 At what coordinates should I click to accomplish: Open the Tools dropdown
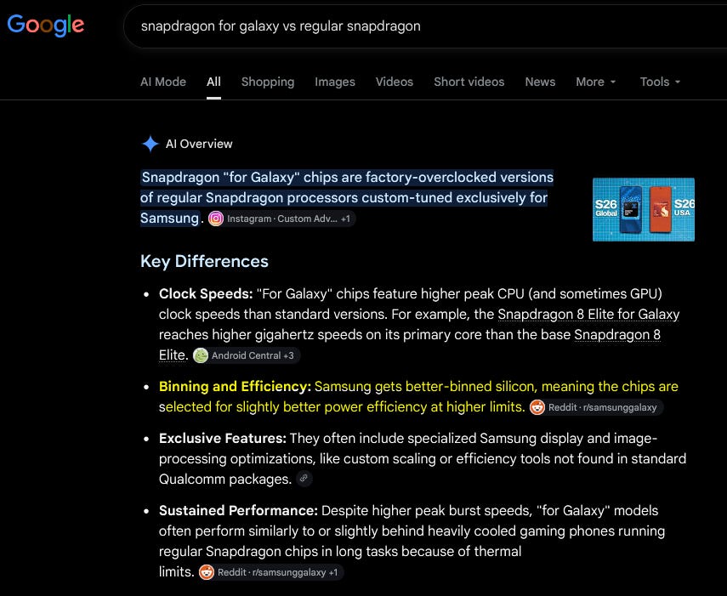660,82
